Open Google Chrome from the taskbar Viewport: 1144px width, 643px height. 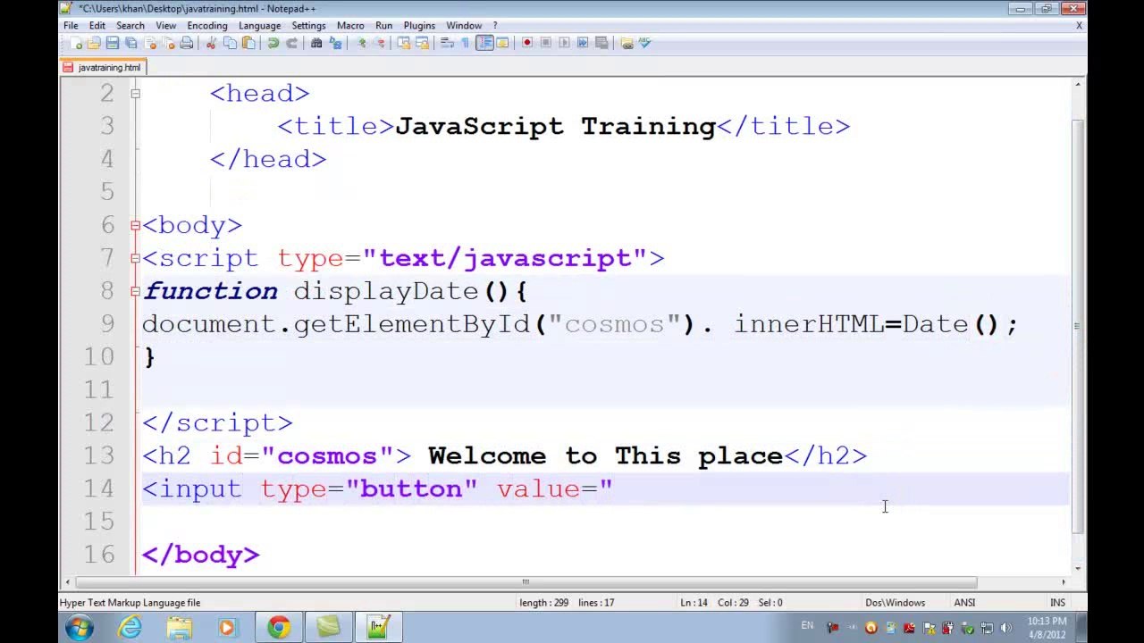click(279, 628)
